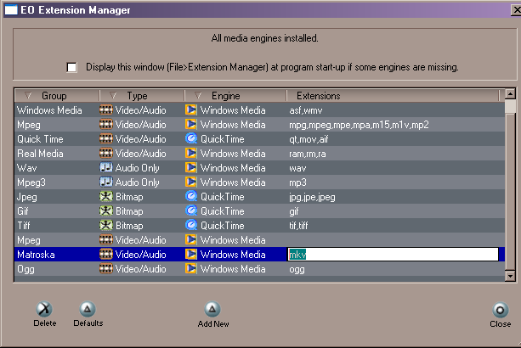Click the Defaults icon button
Screen dimensions: 521x348
[x=88, y=309]
